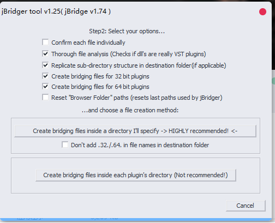Uncheck the Thorough file analysis box
This screenshot has height=223, width=275.
tap(45, 54)
